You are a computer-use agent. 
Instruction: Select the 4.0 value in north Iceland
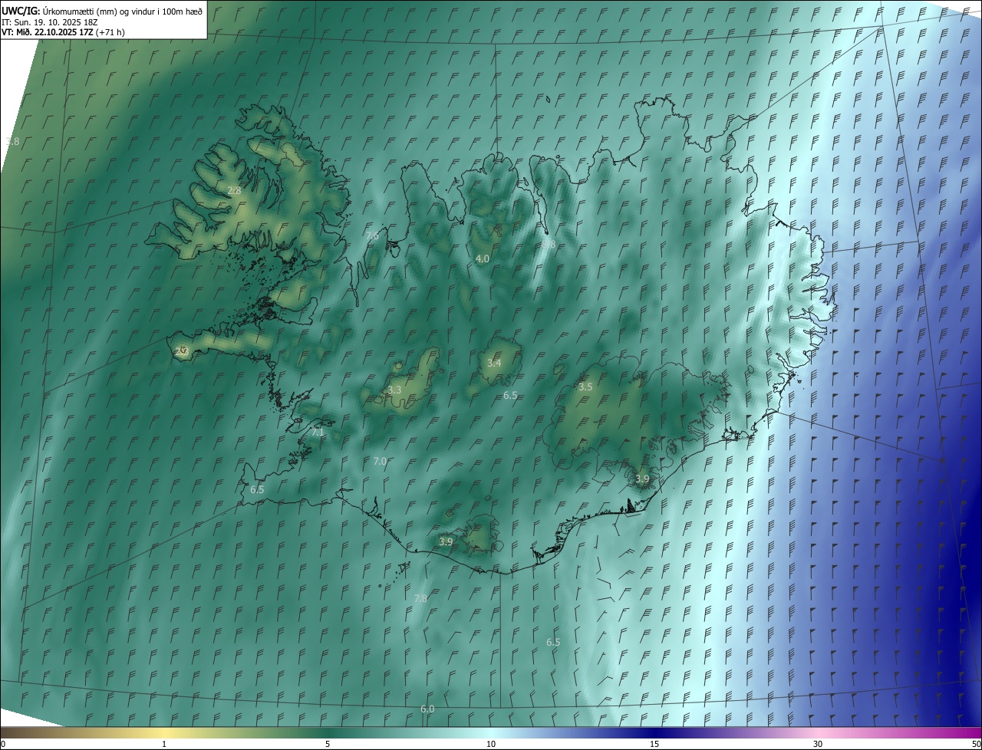coord(482,259)
